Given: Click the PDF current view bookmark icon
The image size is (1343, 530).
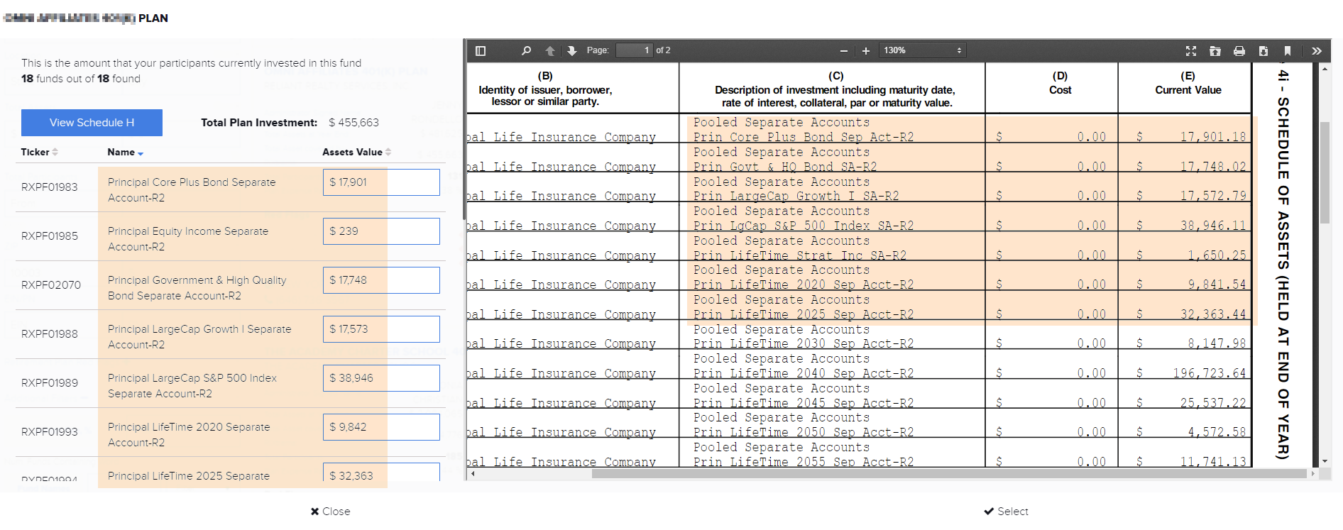Looking at the screenshot, I should [1288, 51].
